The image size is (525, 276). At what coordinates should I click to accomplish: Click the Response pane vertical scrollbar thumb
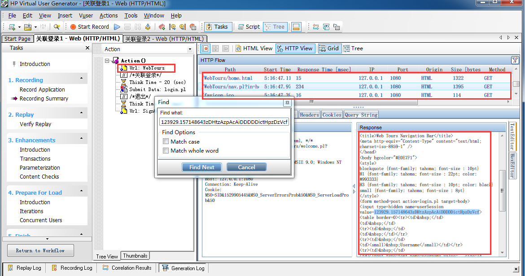point(502,191)
